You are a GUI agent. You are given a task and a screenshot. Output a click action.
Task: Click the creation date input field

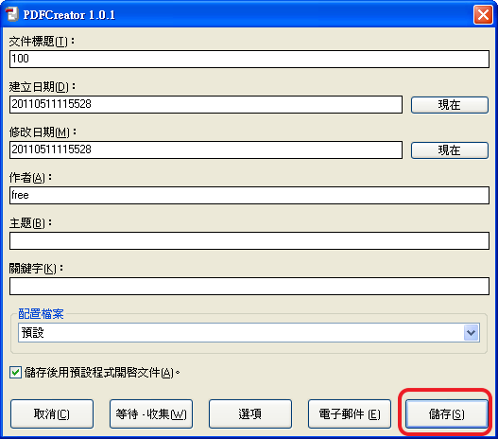(206, 104)
